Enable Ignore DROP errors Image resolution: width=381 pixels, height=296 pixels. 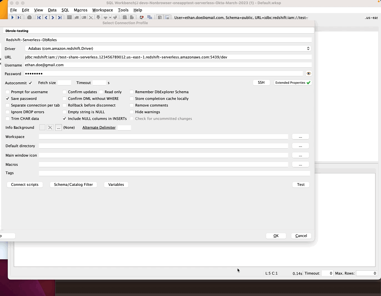[x=7, y=112]
